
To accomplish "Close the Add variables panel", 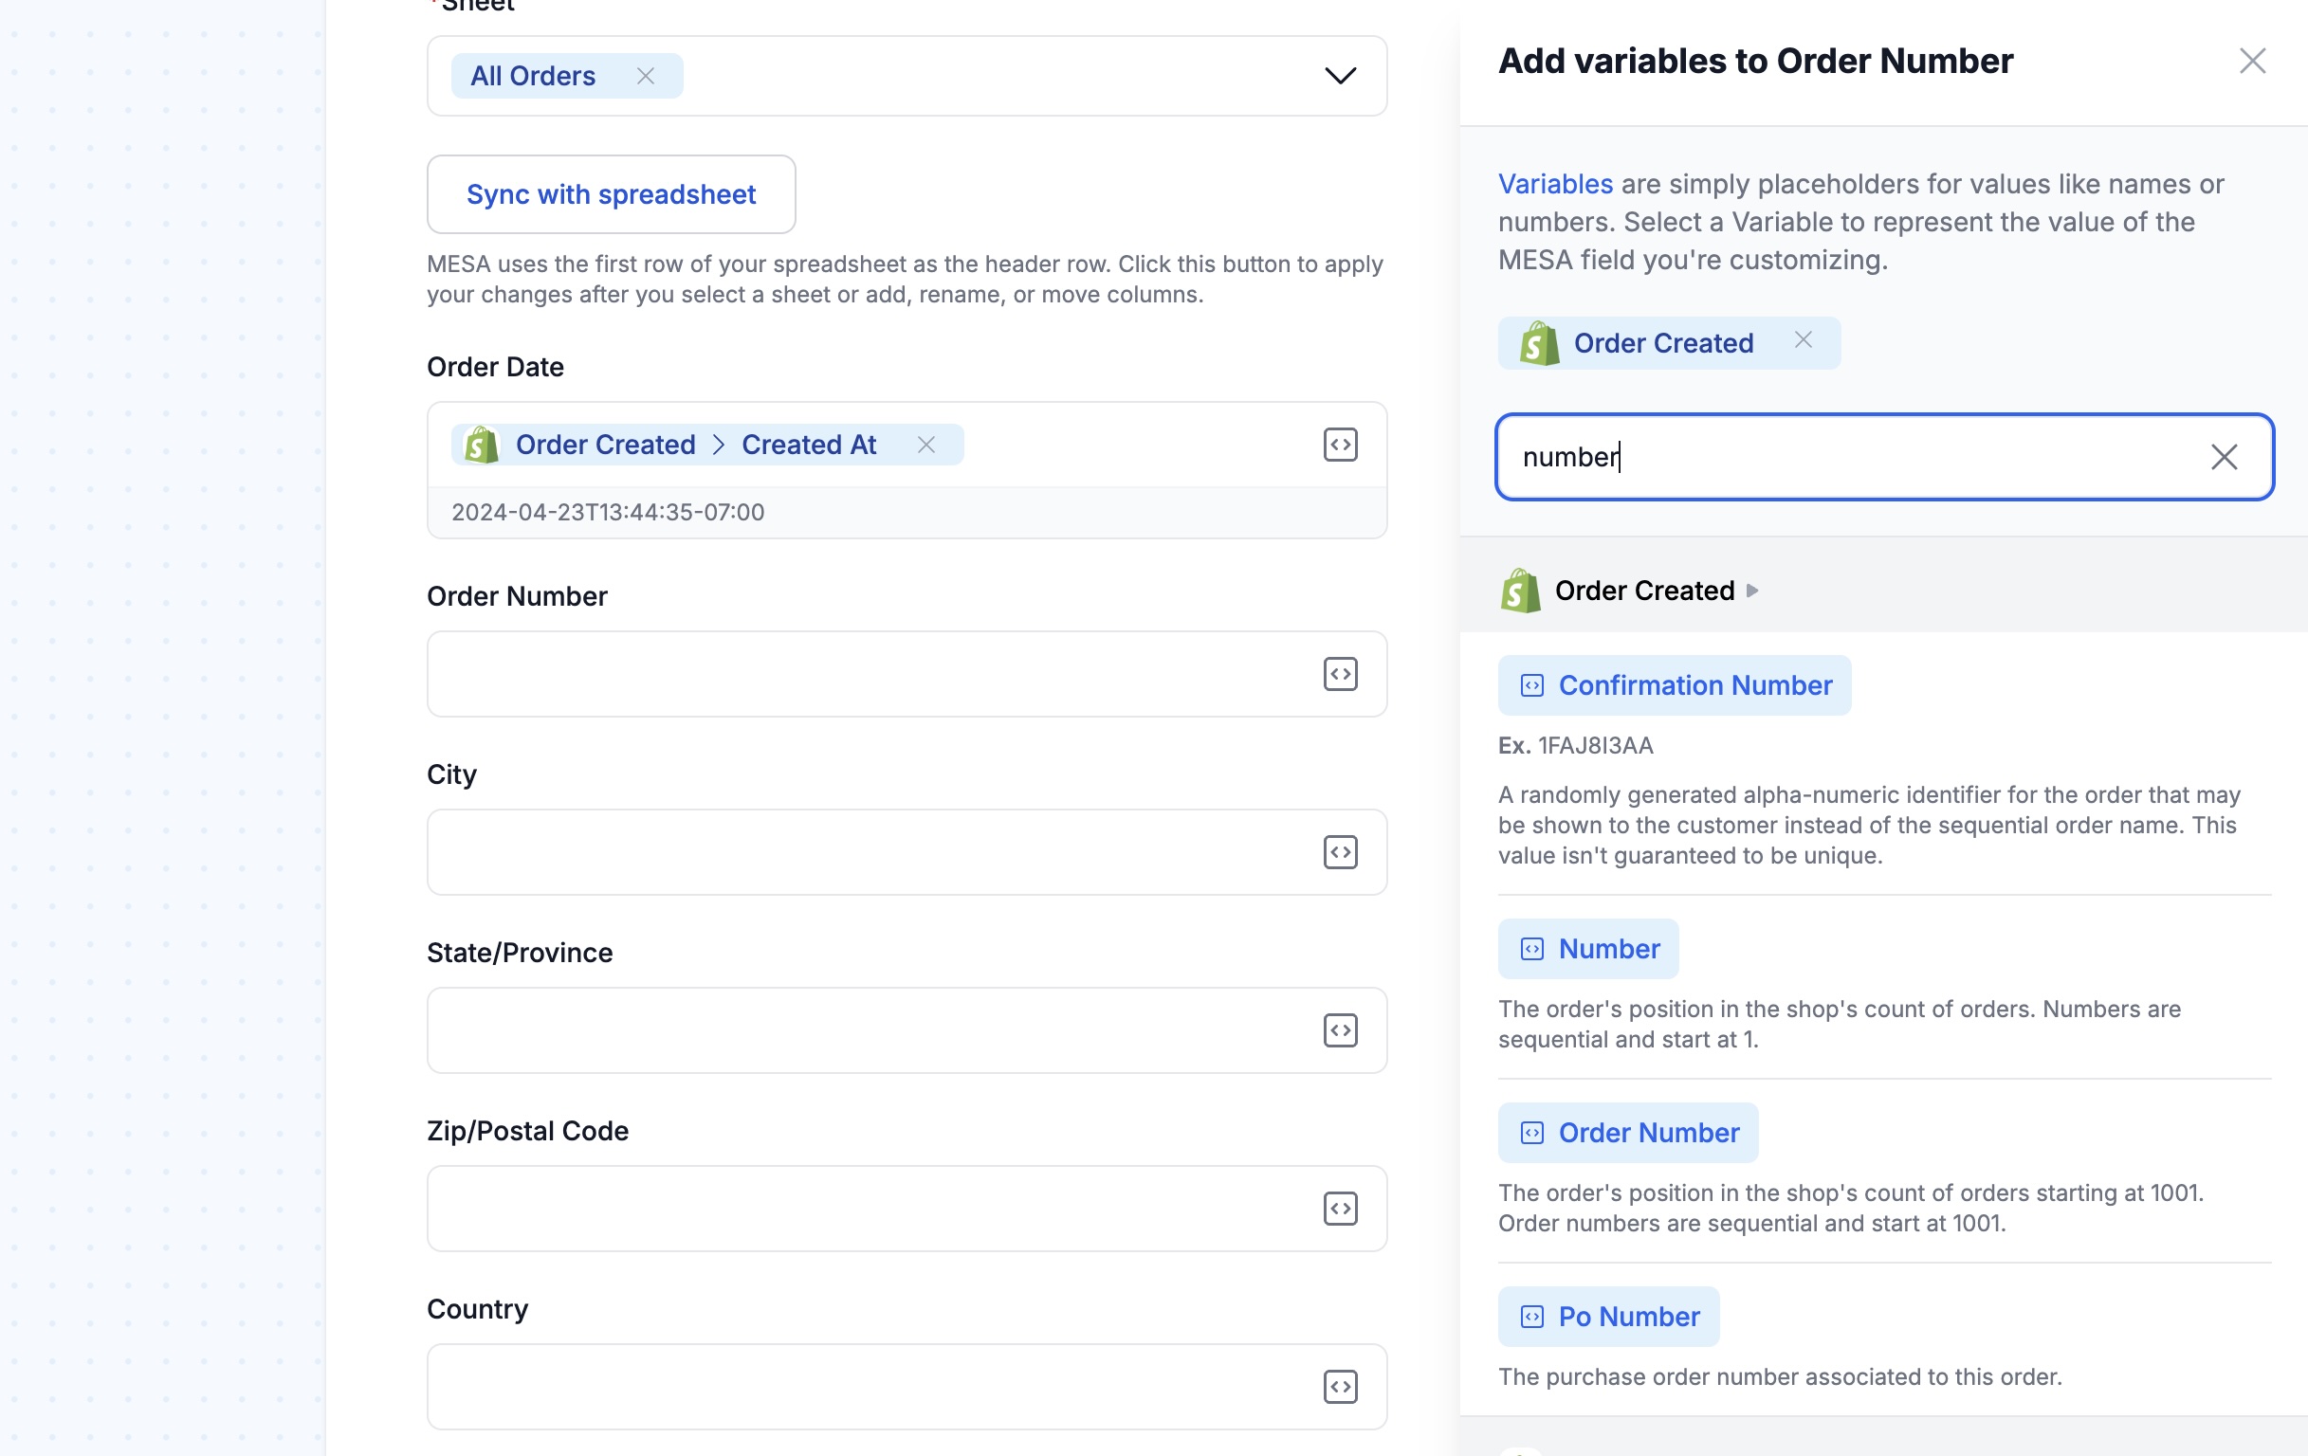I will tap(2252, 62).
